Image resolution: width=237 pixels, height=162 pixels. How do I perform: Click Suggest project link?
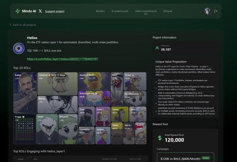click(55, 11)
